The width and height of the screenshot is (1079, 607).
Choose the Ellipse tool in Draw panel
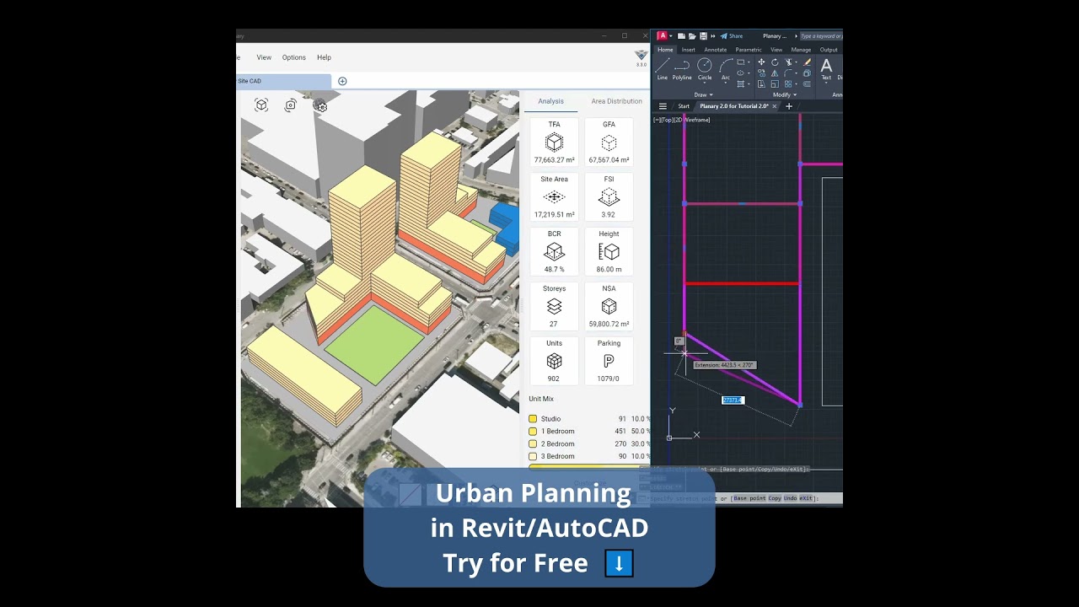pos(740,73)
